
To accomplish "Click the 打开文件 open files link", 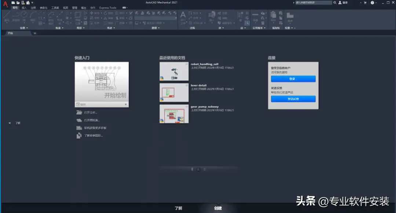I will (91, 113).
